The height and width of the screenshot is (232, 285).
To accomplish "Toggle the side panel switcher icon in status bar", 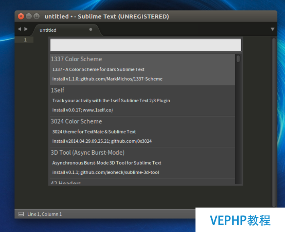I will click(x=21, y=214).
